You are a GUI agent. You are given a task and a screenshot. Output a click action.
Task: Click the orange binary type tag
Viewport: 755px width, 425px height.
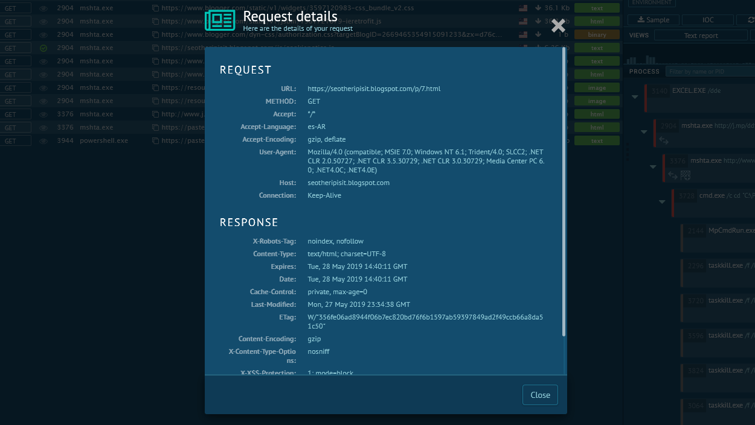coord(597,35)
